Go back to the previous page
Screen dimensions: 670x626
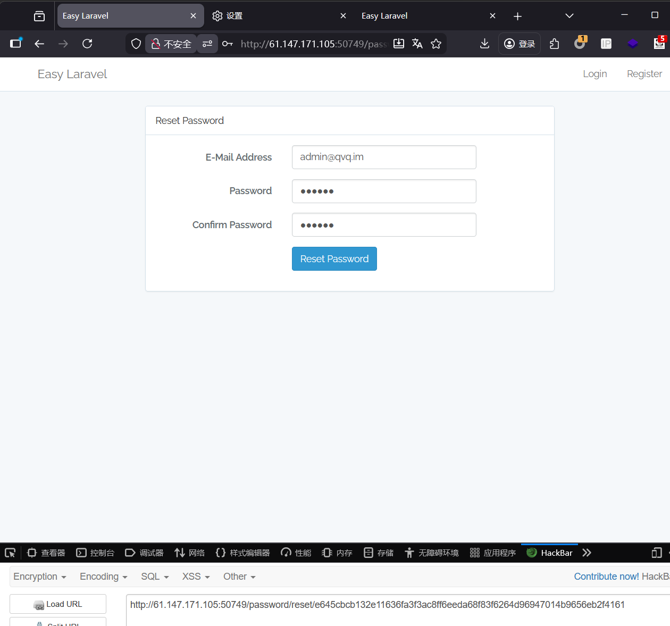pos(39,44)
